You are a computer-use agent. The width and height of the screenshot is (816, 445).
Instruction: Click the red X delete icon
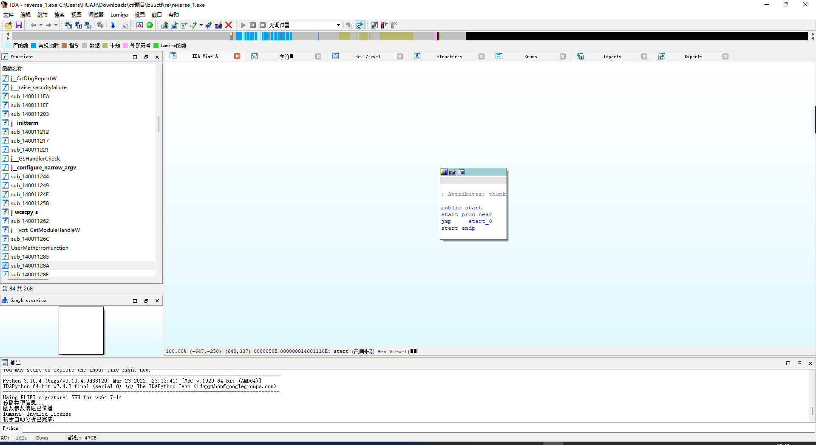[x=229, y=25]
